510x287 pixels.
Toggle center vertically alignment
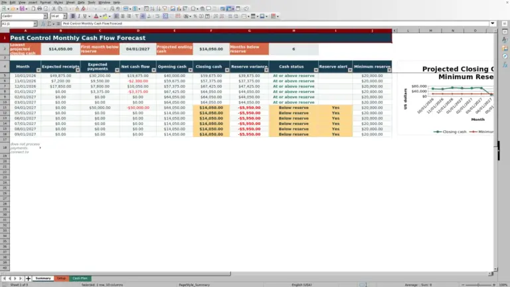coord(143,16)
